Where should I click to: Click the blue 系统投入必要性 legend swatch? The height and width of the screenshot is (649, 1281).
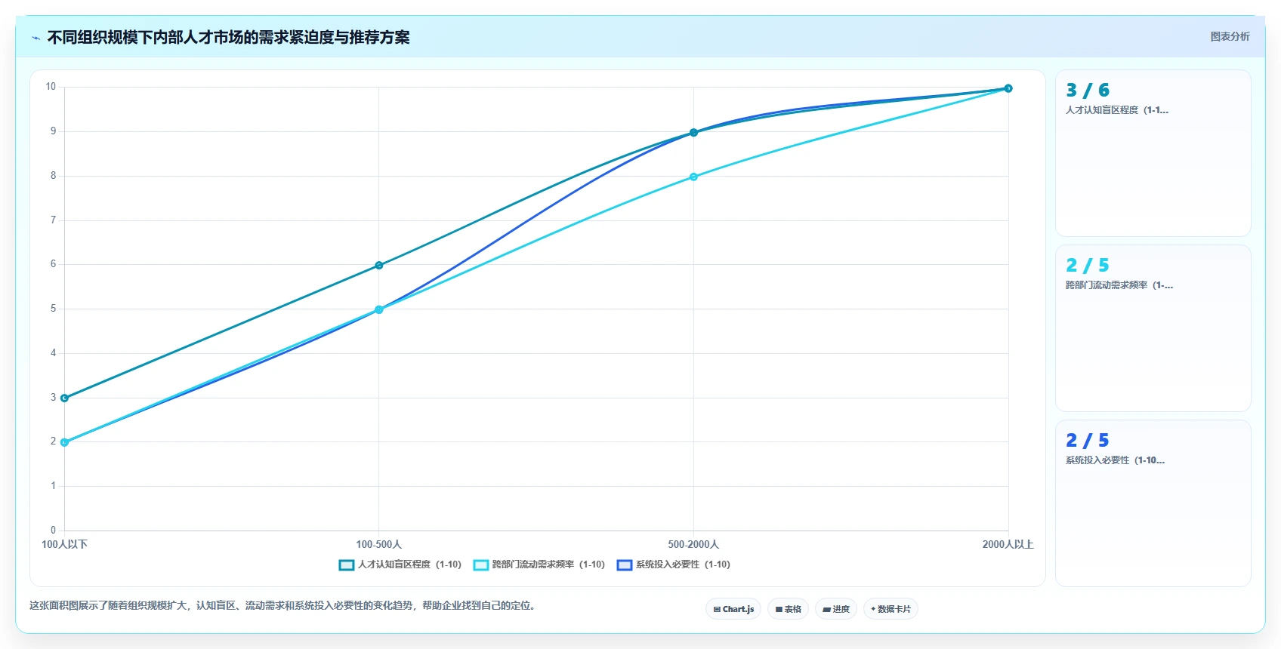625,564
